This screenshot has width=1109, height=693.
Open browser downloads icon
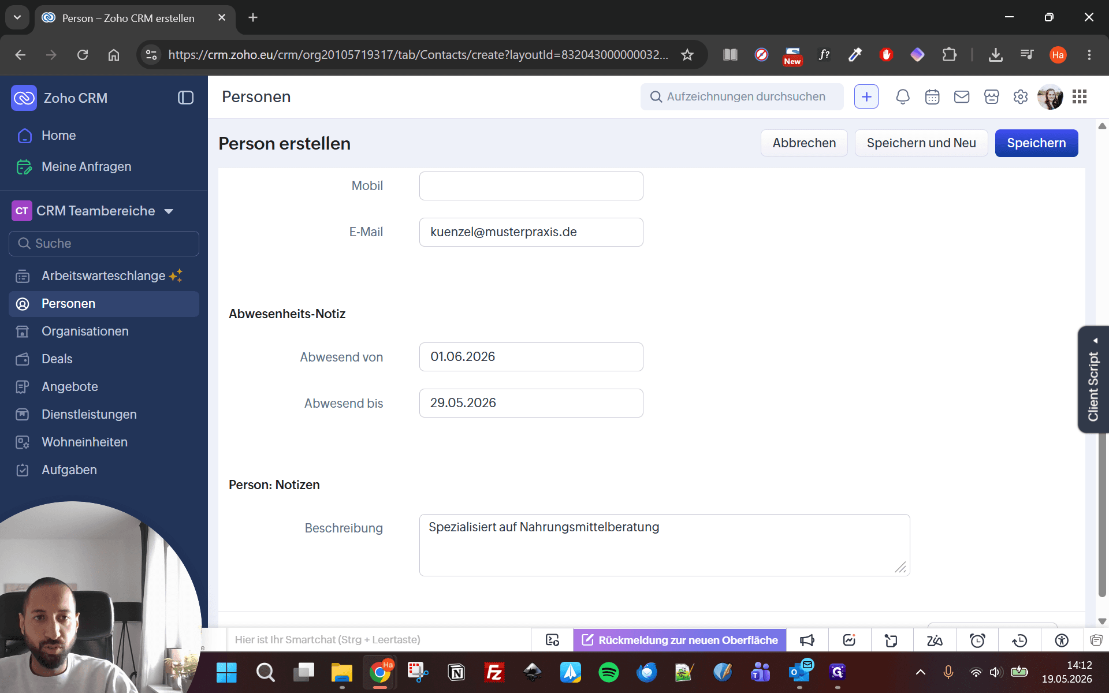995,55
